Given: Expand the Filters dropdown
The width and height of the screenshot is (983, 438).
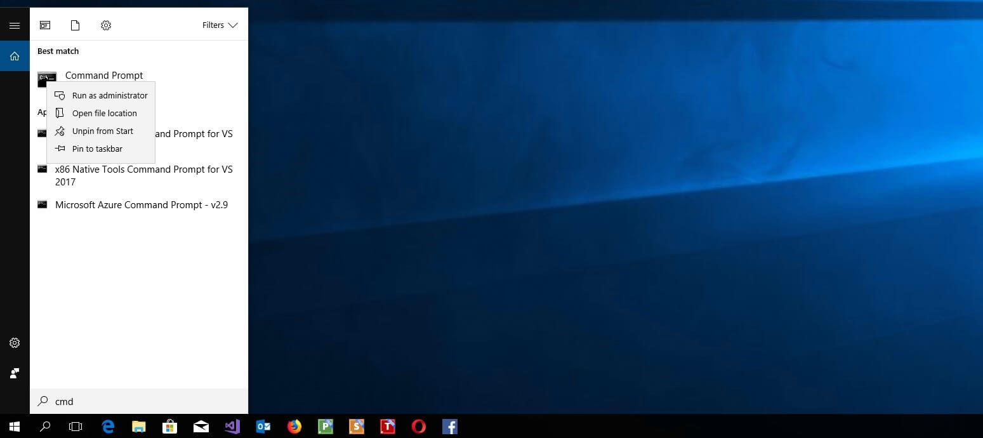Looking at the screenshot, I should tap(220, 25).
